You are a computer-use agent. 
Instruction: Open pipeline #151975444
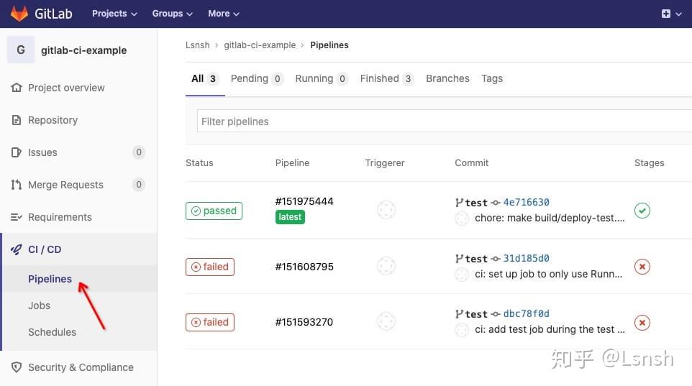pos(304,201)
